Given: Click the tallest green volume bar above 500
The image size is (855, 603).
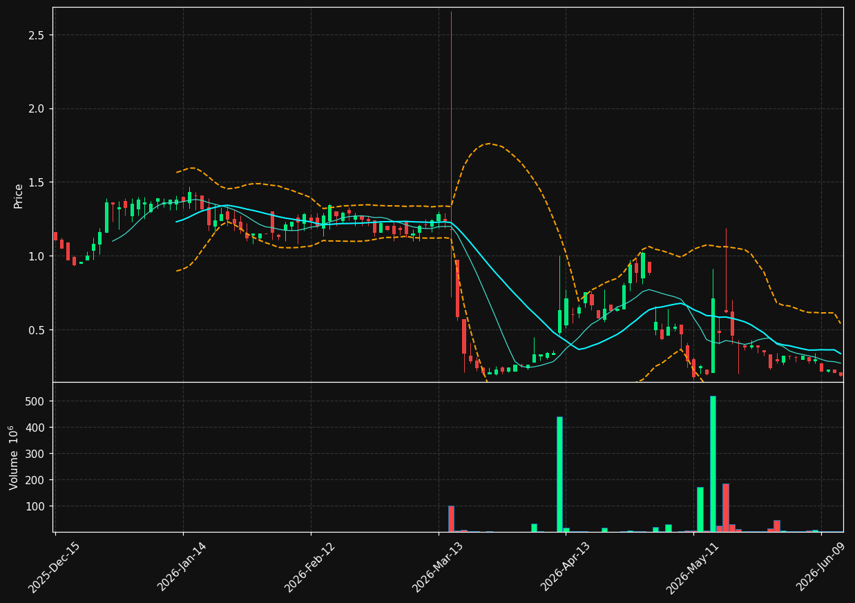Looking at the screenshot, I should tap(713, 463).
